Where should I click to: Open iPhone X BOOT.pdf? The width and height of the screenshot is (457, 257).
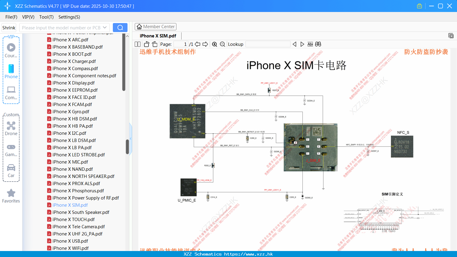pyautogui.click(x=72, y=54)
